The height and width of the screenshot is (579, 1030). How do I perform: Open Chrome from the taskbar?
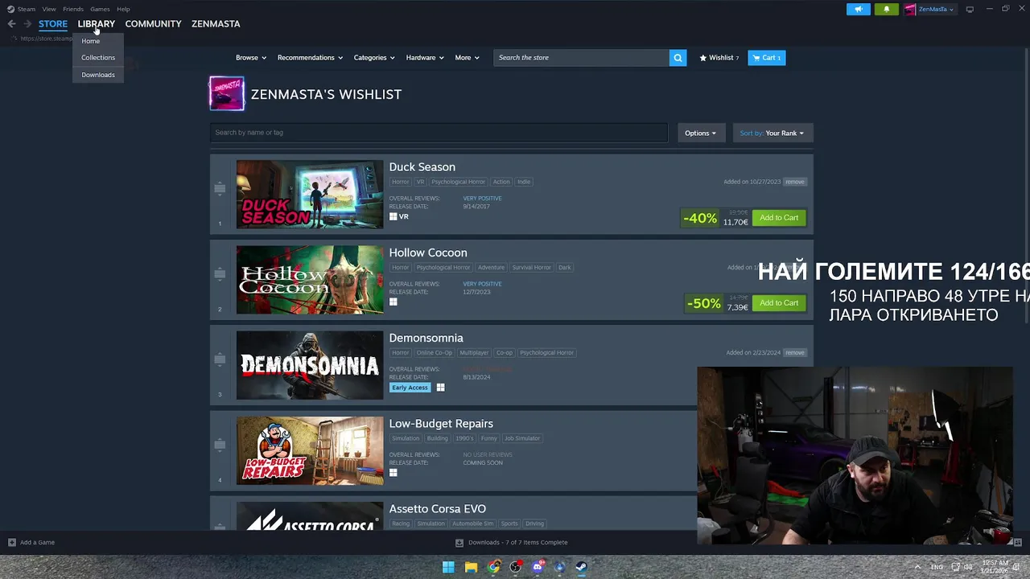493,567
